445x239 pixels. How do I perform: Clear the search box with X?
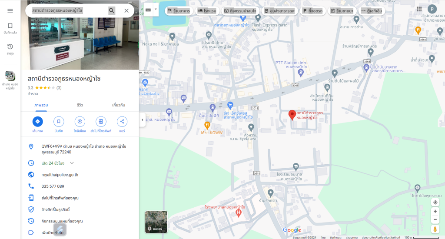(126, 10)
